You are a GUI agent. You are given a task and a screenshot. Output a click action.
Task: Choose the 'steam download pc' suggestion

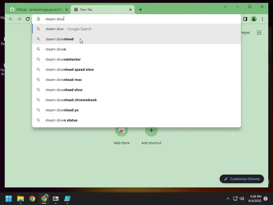136,110
